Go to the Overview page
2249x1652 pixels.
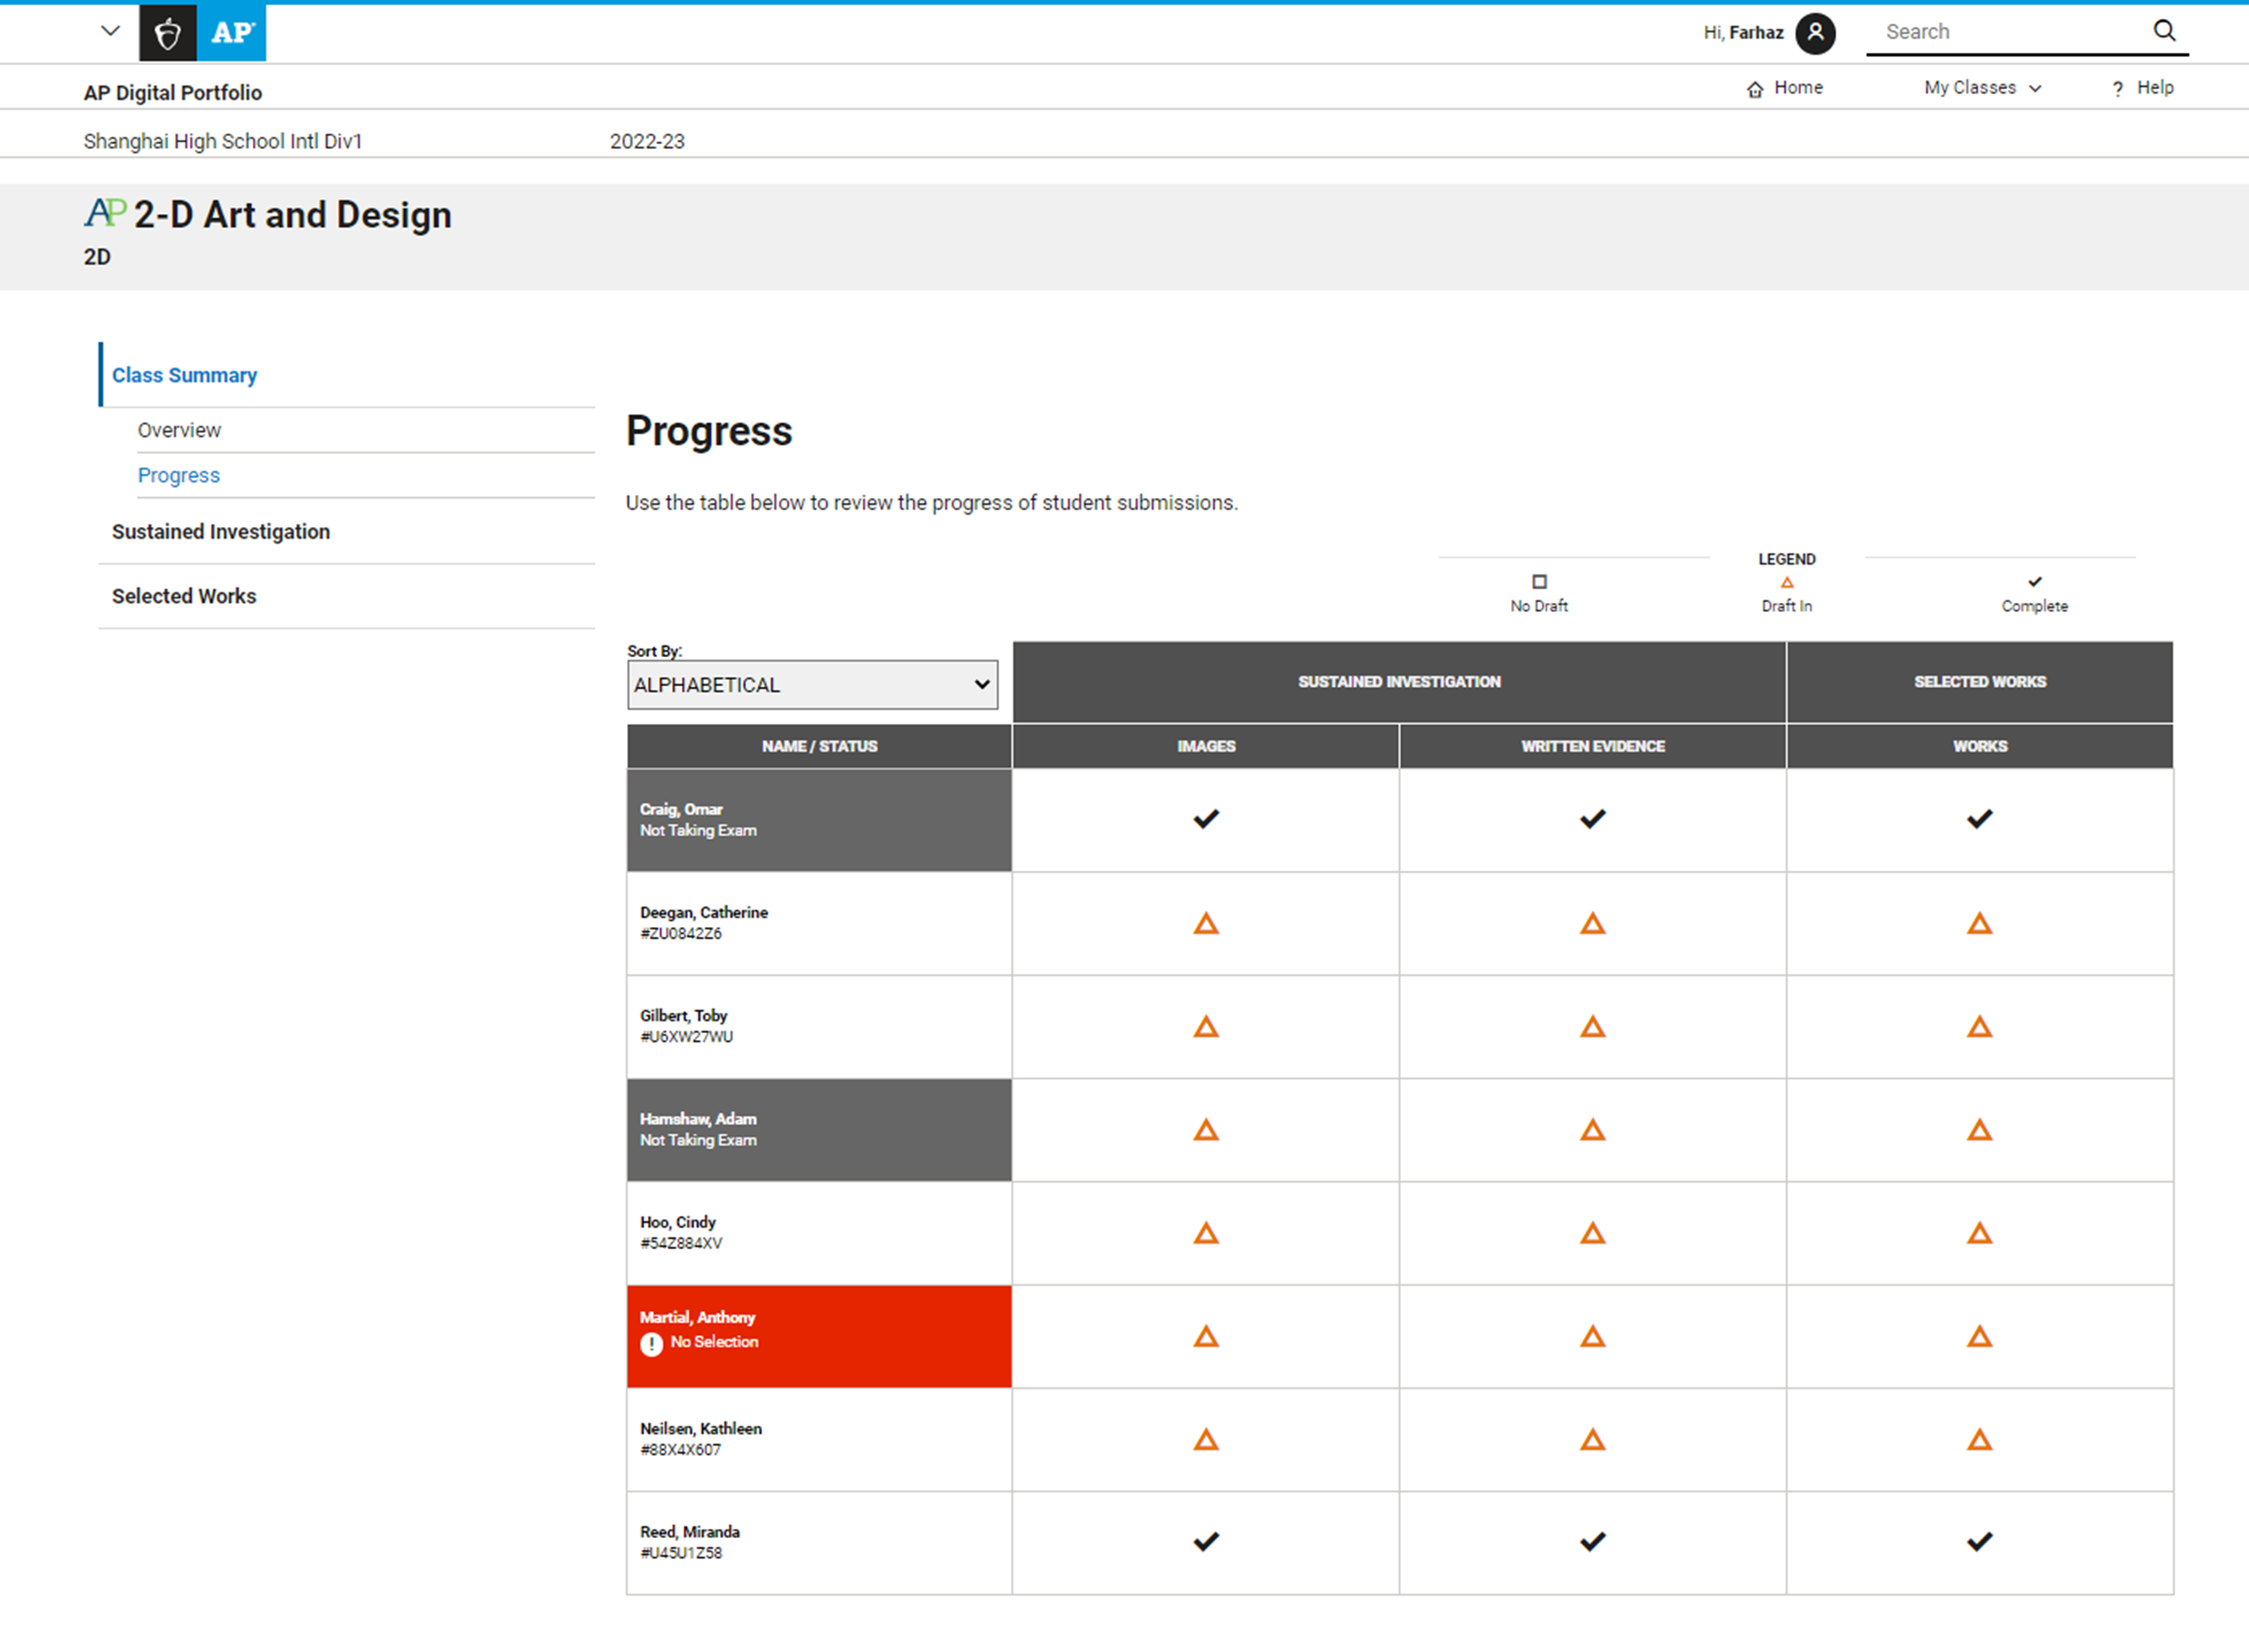pyautogui.click(x=179, y=430)
